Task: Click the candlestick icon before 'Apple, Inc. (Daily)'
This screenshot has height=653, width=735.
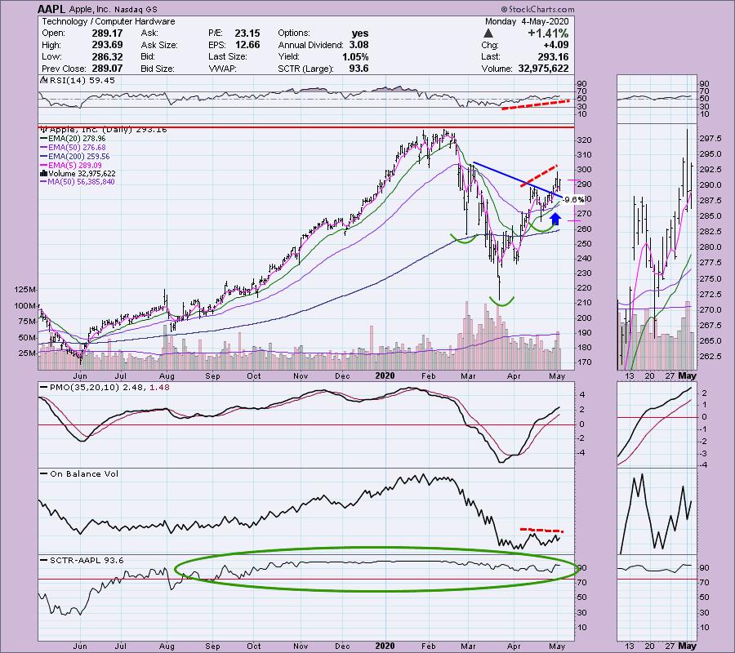Action: [44, 129]
